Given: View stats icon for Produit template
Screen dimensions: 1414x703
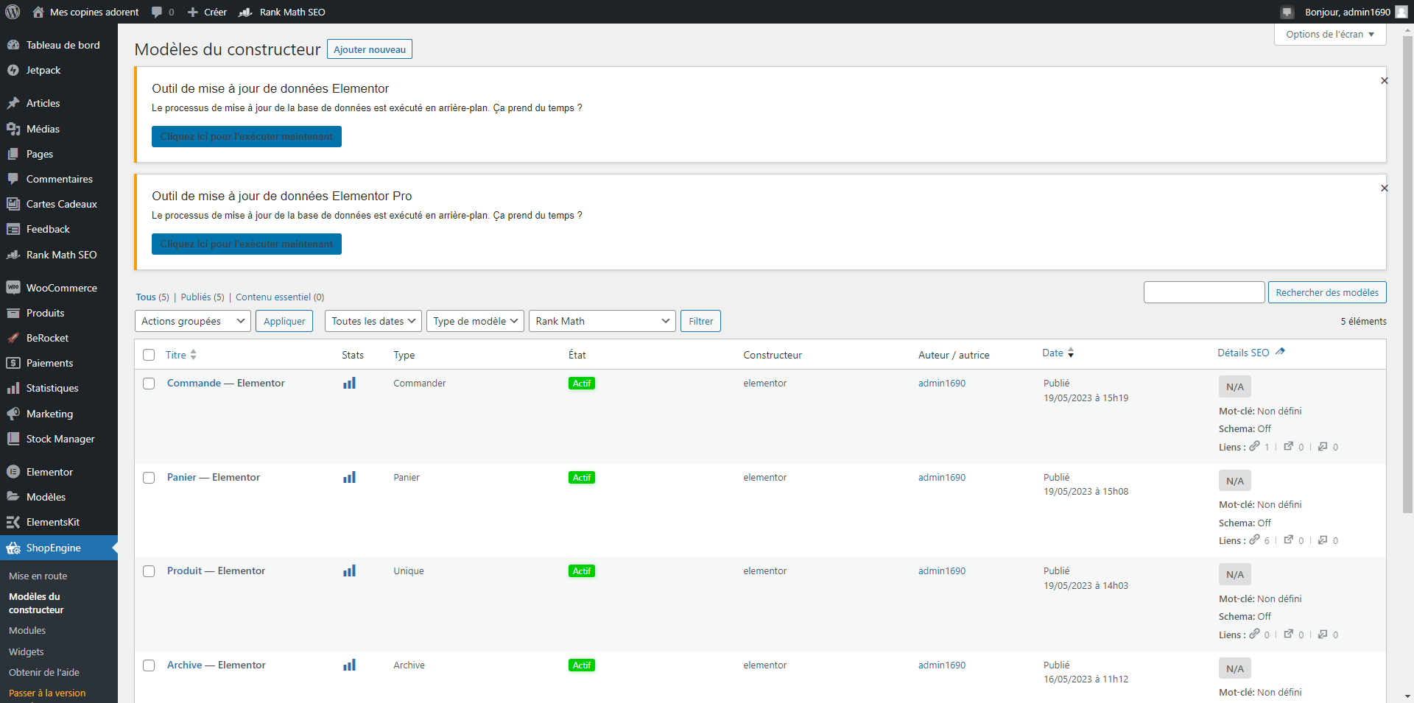Looking at the screenshot, I should point(349,570).
